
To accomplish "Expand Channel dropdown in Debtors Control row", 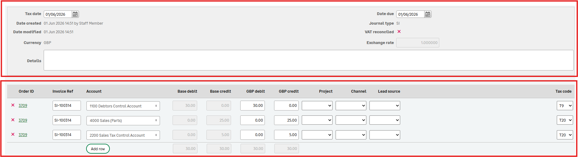I will pos(351,106).
